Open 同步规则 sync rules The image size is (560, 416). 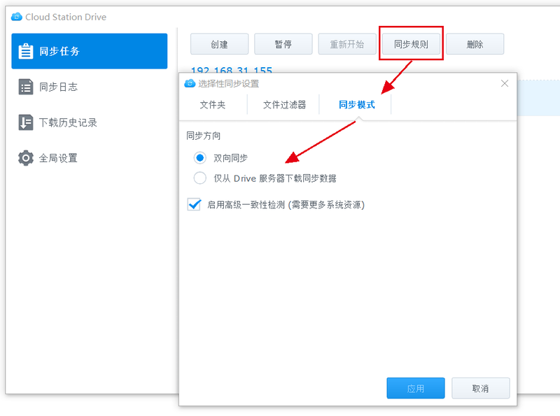click(411, 44)
